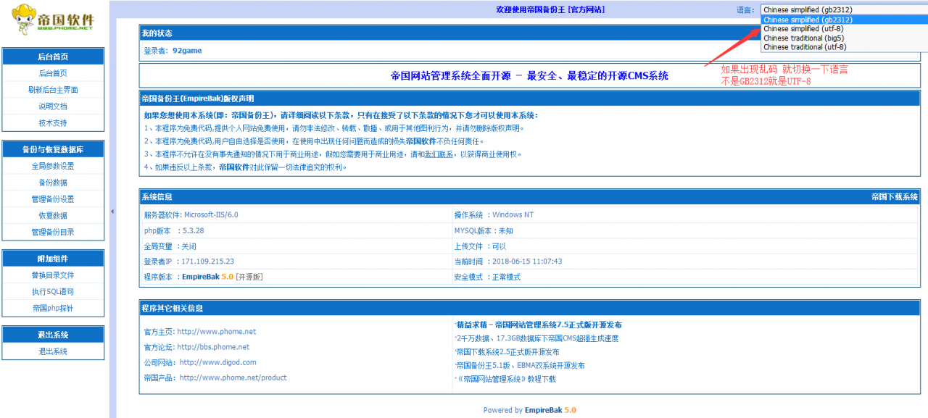
Task: Click the 程序其它相关信息 panel header
Action: point(530,309)
